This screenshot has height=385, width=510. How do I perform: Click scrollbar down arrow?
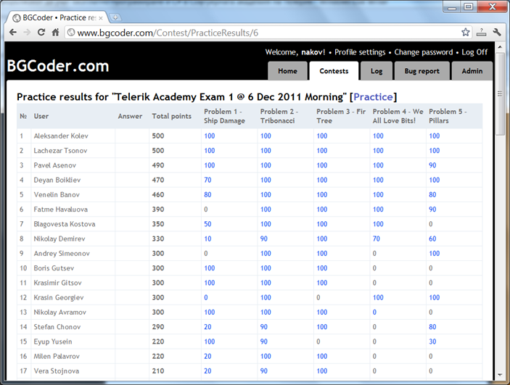click(500, 375)
